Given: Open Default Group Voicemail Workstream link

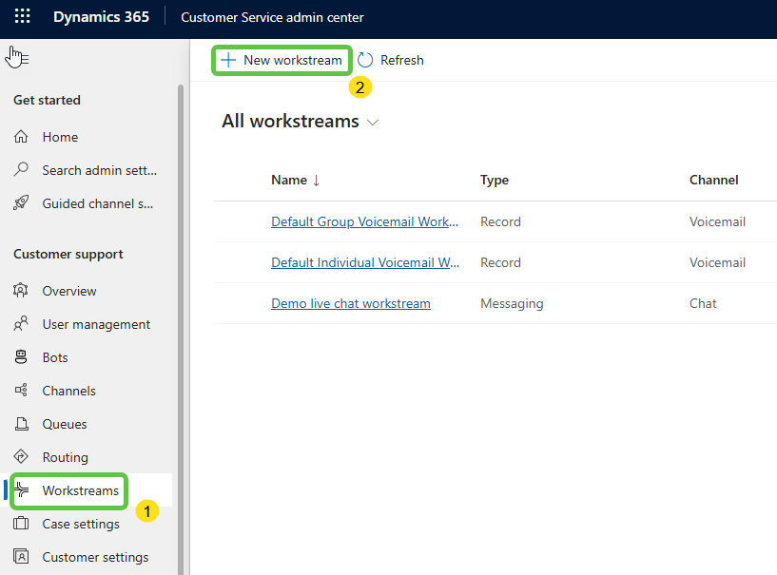Looking at the screenshot, I should (364, 221).
